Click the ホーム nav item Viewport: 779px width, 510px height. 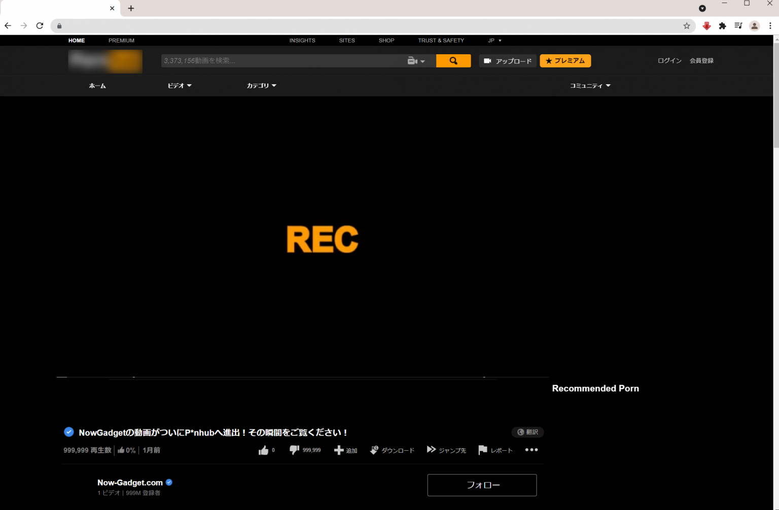tap(97, 86)
